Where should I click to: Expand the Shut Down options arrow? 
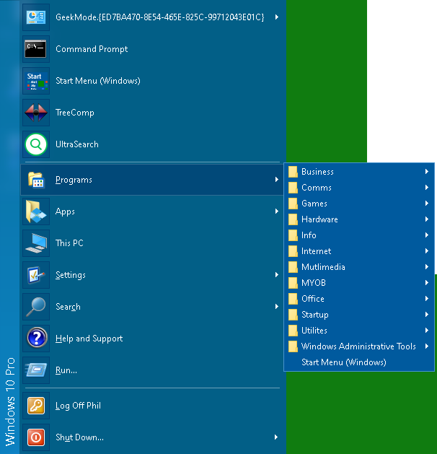[276, 437]
